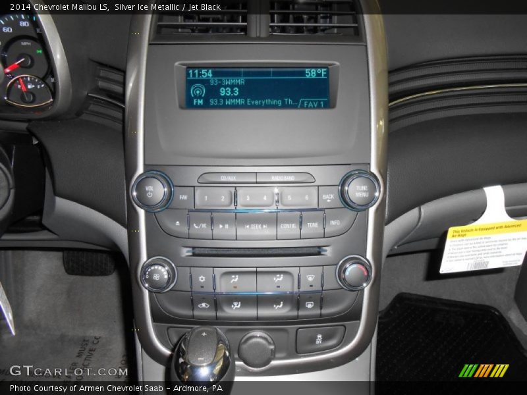Touch the CD slot

(x=256, y=251)
